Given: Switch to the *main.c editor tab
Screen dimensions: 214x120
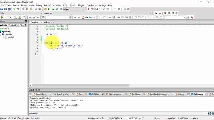Looking at the screenshot, I should [x=35, y=22].
